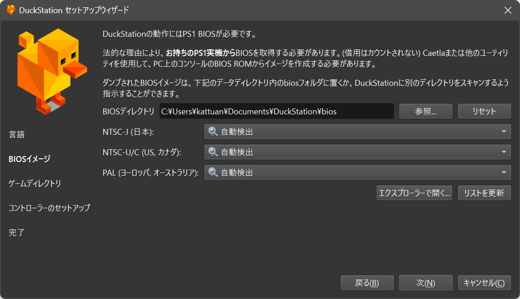
Task: Proceed with the 次(N) button
Action: [x=426, y=283]
